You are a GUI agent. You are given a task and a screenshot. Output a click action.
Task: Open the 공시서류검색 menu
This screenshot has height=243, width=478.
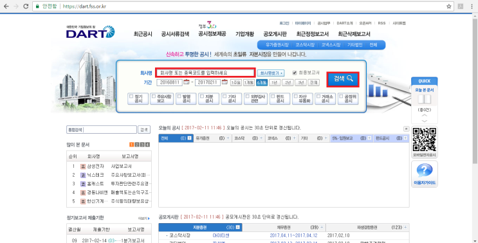coord(175,34)
